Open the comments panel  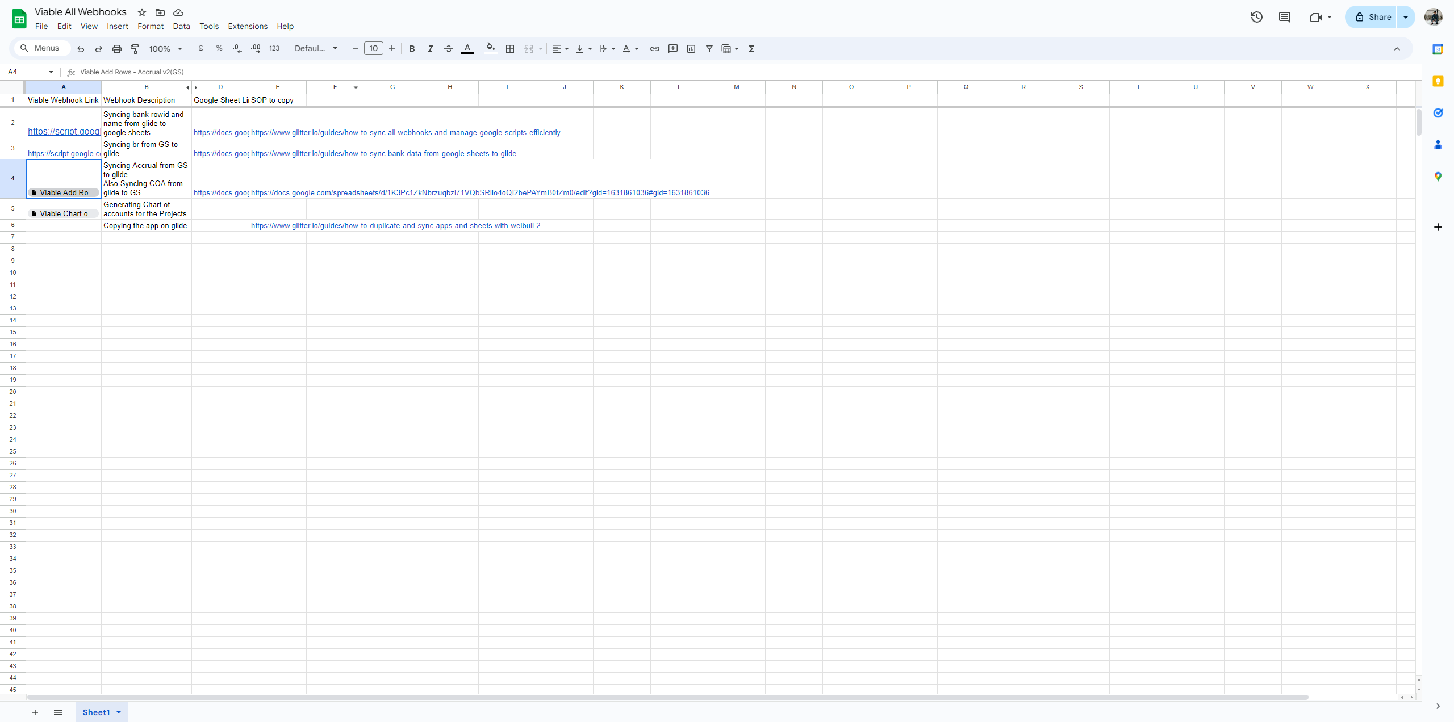tap(1285, 17)
